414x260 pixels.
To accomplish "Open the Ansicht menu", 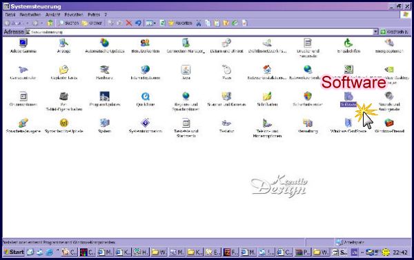I will 53,14.
